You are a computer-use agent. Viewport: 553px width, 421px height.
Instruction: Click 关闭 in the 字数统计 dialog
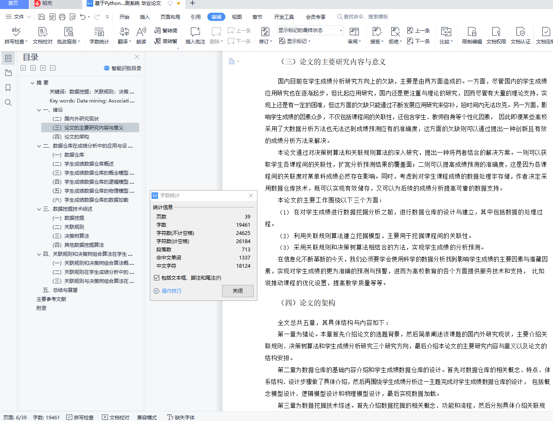point(238,291)
